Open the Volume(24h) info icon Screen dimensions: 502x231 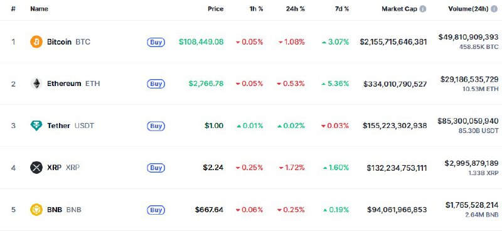pos(494,9)
